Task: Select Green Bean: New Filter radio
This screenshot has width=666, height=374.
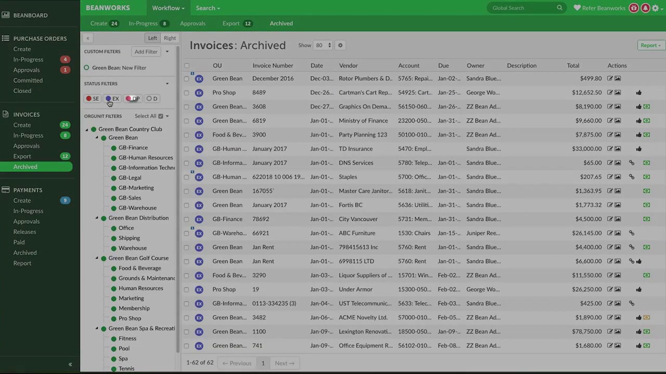Action: pyautogui.click(x=87, y=68)
